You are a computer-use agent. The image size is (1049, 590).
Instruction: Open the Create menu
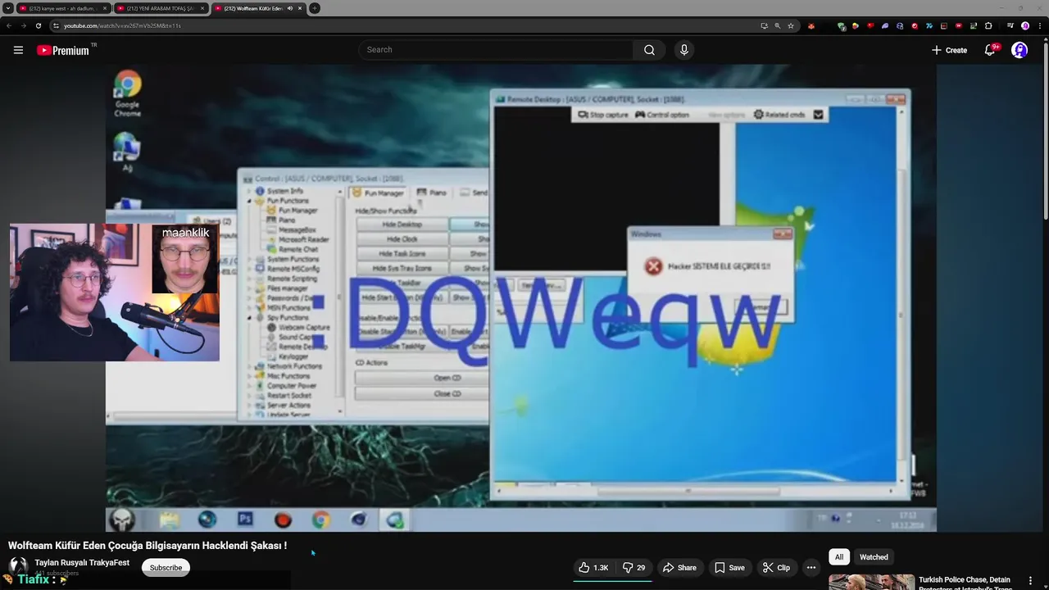click(x=950, y=50)
